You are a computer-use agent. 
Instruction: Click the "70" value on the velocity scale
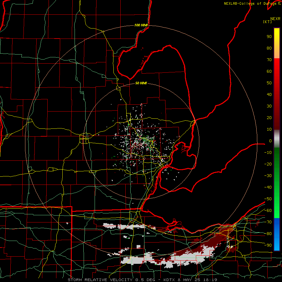click(269, 60)
